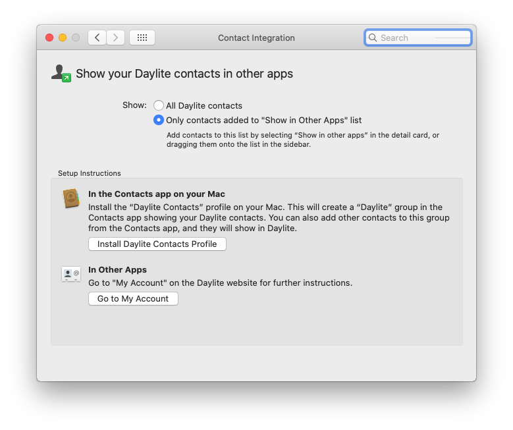Click 'In the Contacts app on your Mac' heading

[157, 194]
